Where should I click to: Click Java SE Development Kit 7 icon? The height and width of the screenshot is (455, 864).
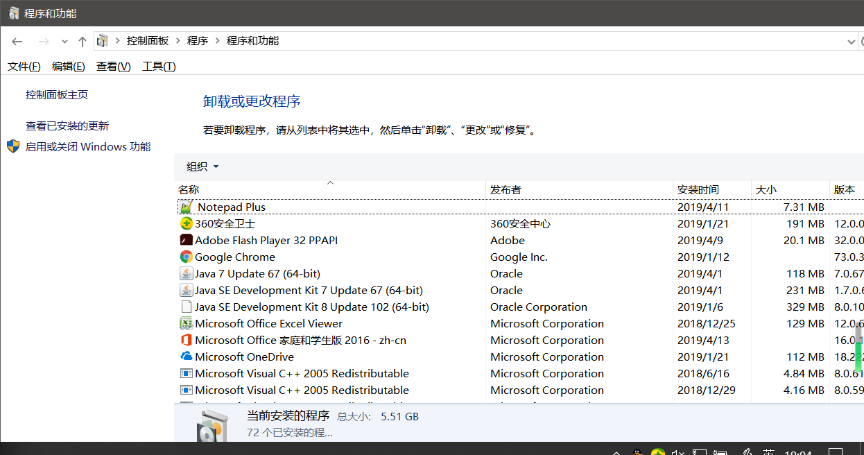[x=186, y=290]
